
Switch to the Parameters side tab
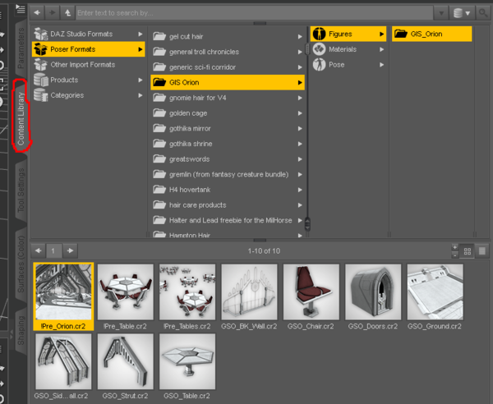21,48
